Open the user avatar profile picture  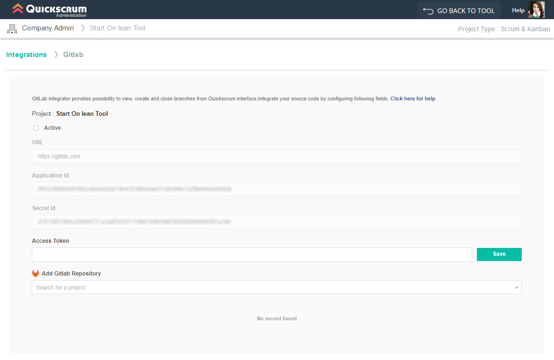pos(536,9)
